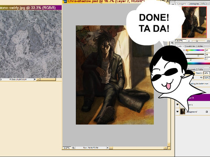The height and width of the screenshot is (157, 210).
Task: Open stone-swirly status bar arrow menu
Action: click(35, 79)
